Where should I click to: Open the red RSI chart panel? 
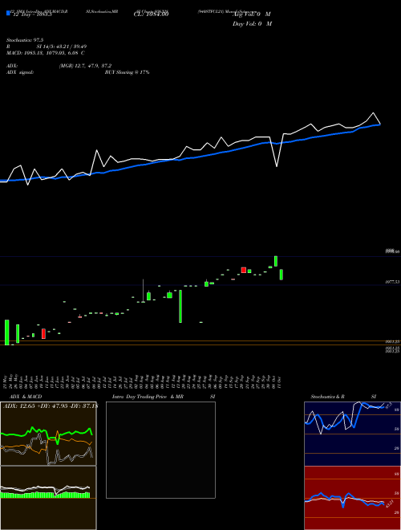click(x=352, y=498)
